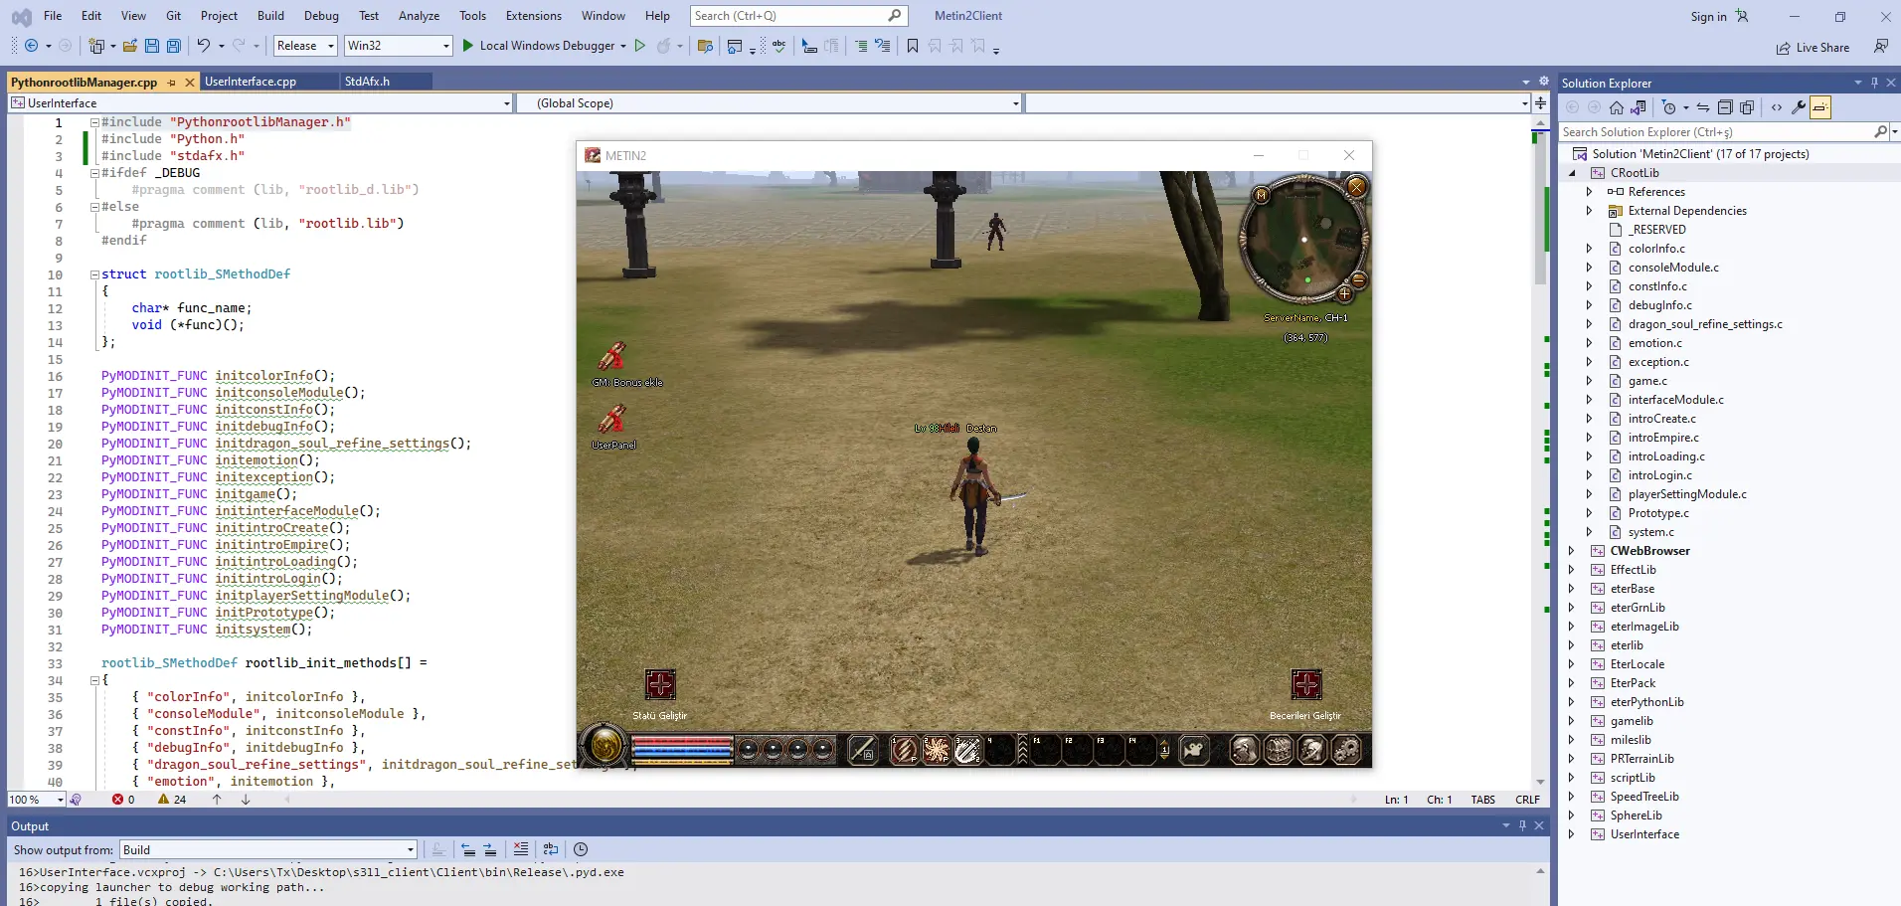The image size is (1901, 906).
Task: Open the UserInterface project scope dropdown
Action: pos(260,103)
